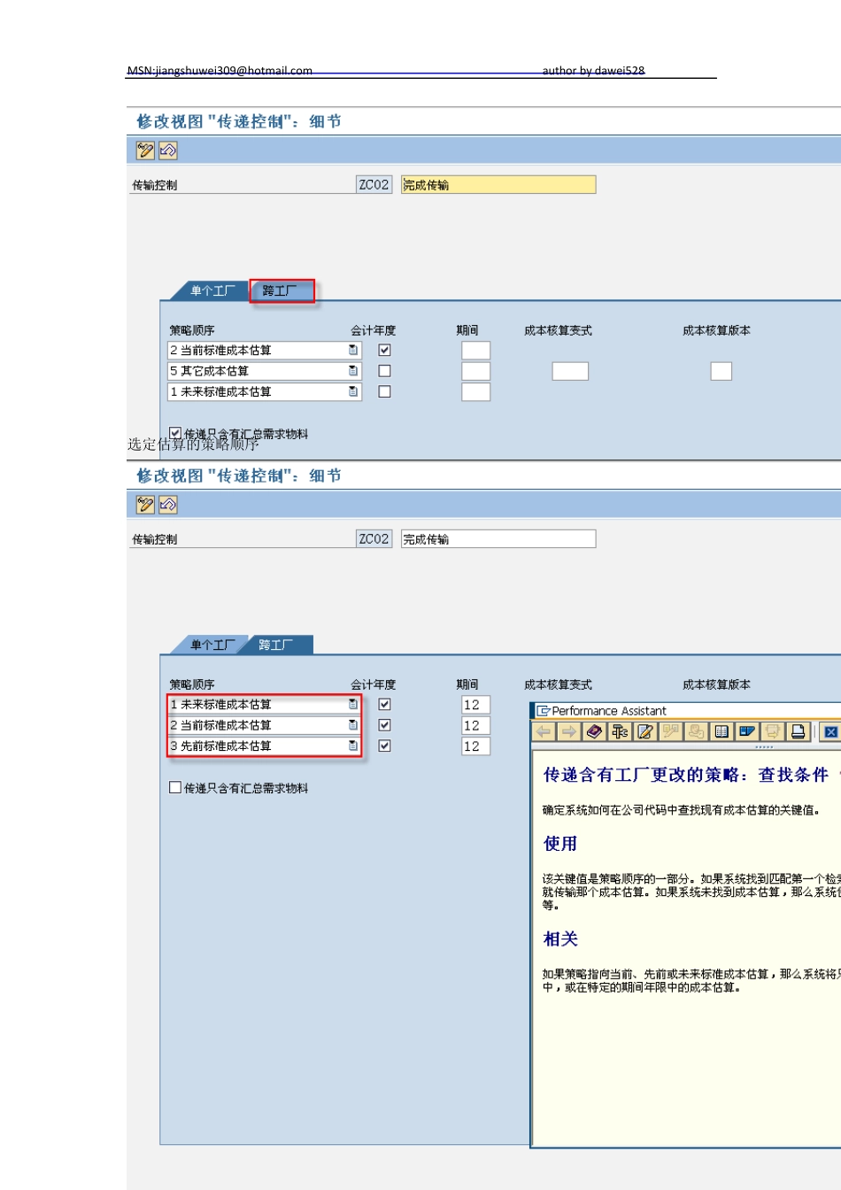Click the ZC02 field in the lower view

tap(374, 538)
